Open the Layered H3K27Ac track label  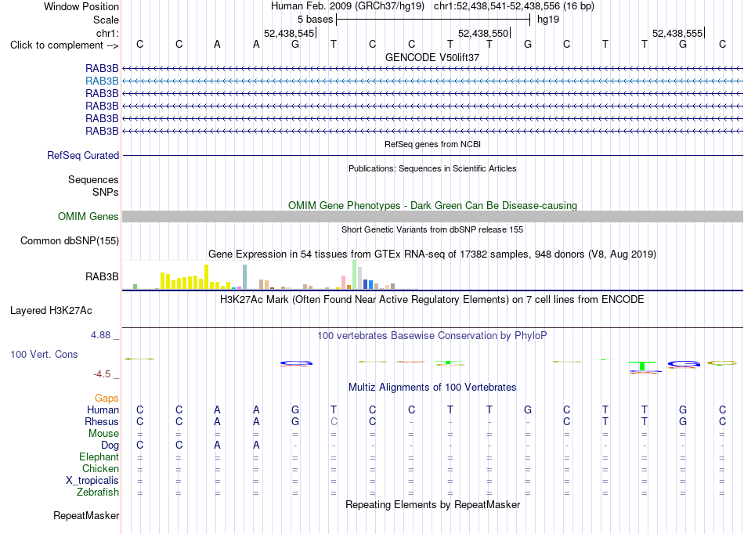(51, 311)
